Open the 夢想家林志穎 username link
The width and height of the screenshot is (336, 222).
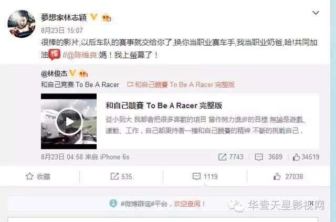coord(64,17)
